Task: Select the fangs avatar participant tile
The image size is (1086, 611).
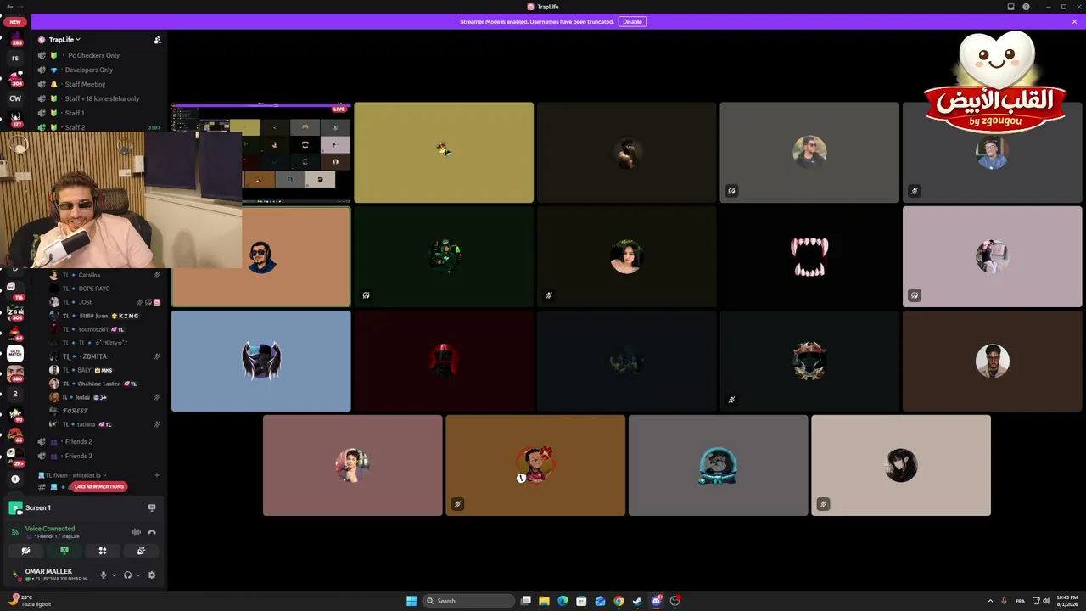Action: (809, 257)
